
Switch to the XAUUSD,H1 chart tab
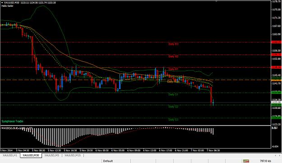[x=10, y=155]
